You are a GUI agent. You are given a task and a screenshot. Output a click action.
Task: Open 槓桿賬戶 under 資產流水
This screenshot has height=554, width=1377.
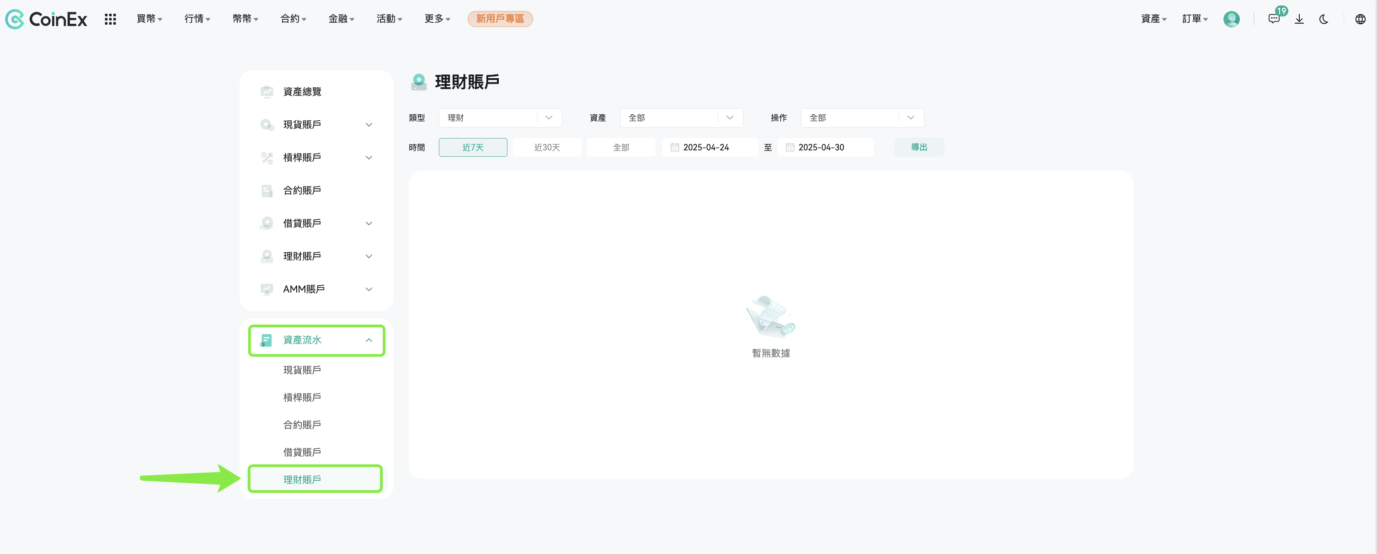coord(302,398)
